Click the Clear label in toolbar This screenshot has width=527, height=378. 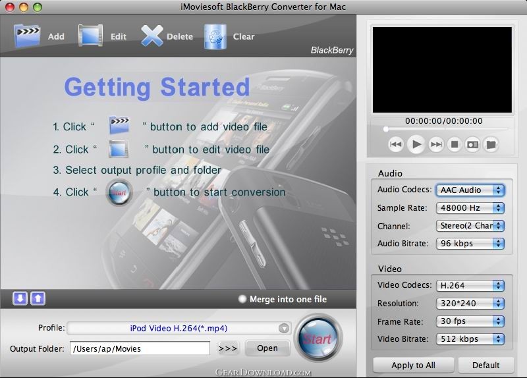click(x=244, y=36)
